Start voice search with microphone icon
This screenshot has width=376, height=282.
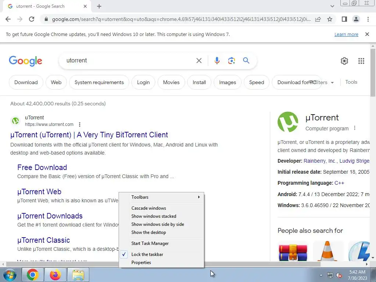[x=217, y=61]
